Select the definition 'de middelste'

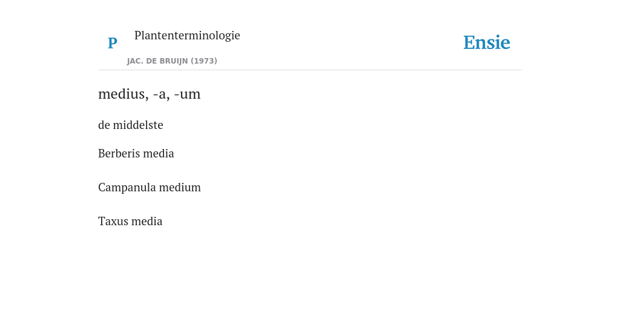point(131,125)
